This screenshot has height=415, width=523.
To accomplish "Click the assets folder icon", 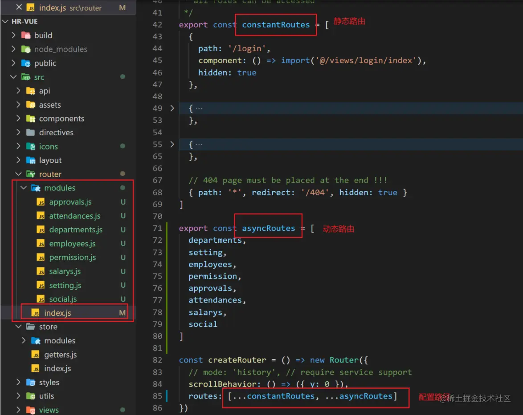I will tap(31, 105).
